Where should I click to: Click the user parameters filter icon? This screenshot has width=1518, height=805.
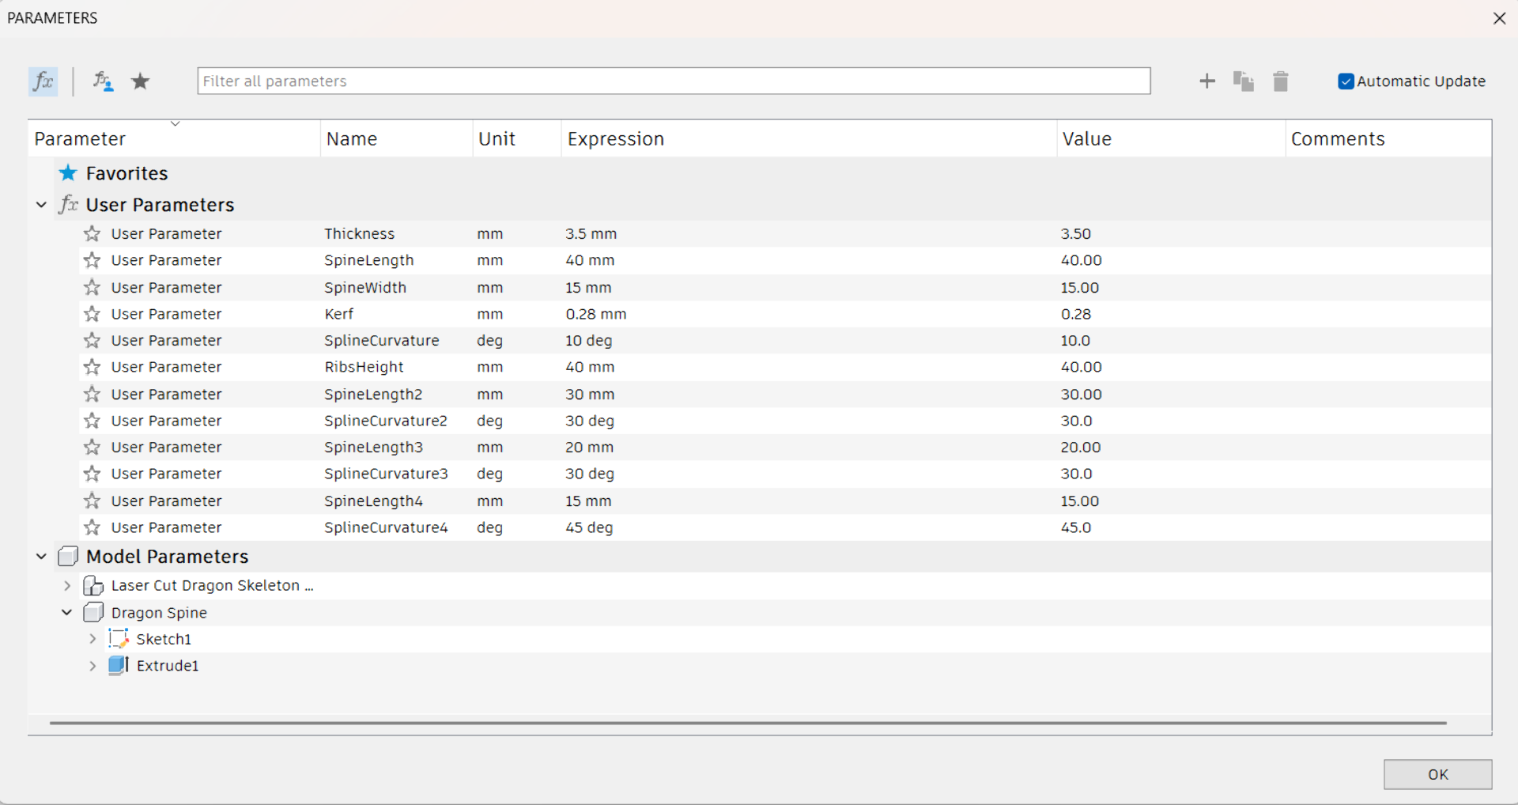pos(103,81)
